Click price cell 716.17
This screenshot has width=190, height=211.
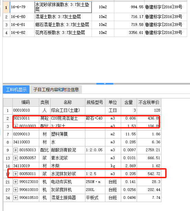coord(129,17)
